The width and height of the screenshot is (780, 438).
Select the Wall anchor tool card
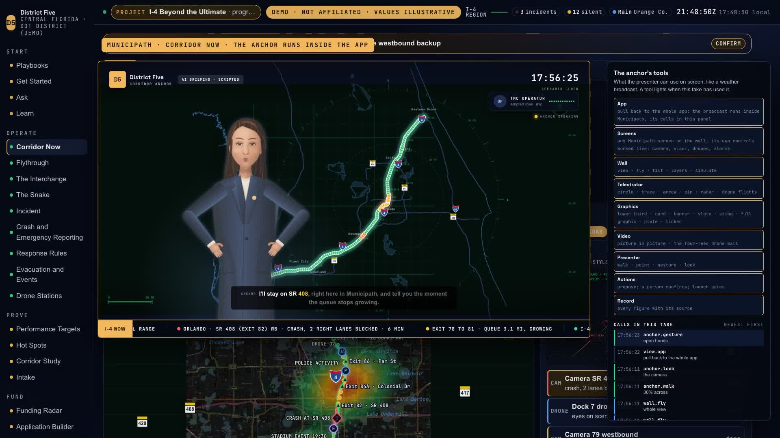tap(688, 167)
